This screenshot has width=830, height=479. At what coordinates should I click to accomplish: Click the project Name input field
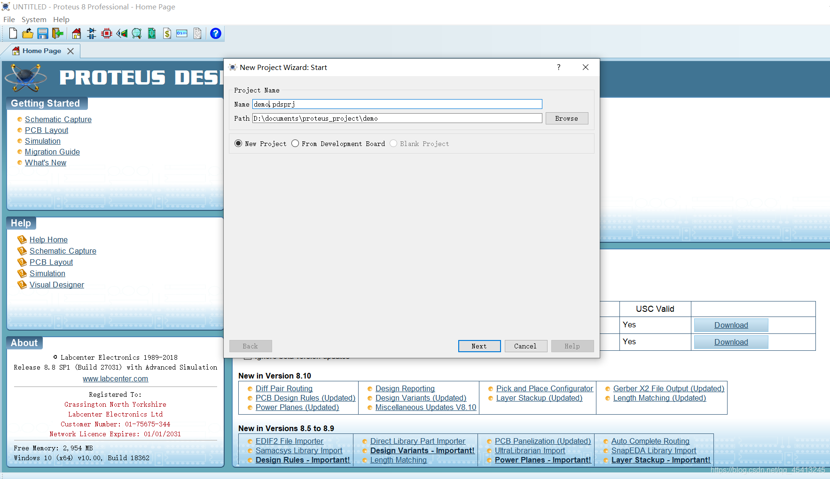point(397,104)
